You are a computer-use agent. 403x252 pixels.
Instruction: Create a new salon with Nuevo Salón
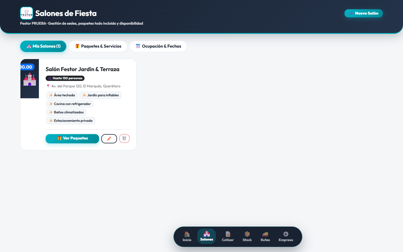click(364, 13)
